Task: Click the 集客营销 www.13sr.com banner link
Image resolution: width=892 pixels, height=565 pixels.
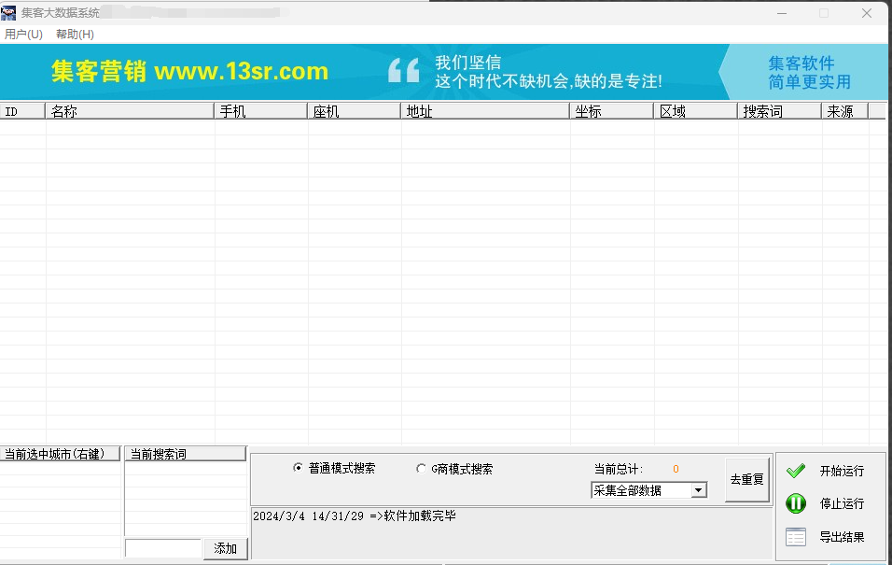Action: point(190,72)
